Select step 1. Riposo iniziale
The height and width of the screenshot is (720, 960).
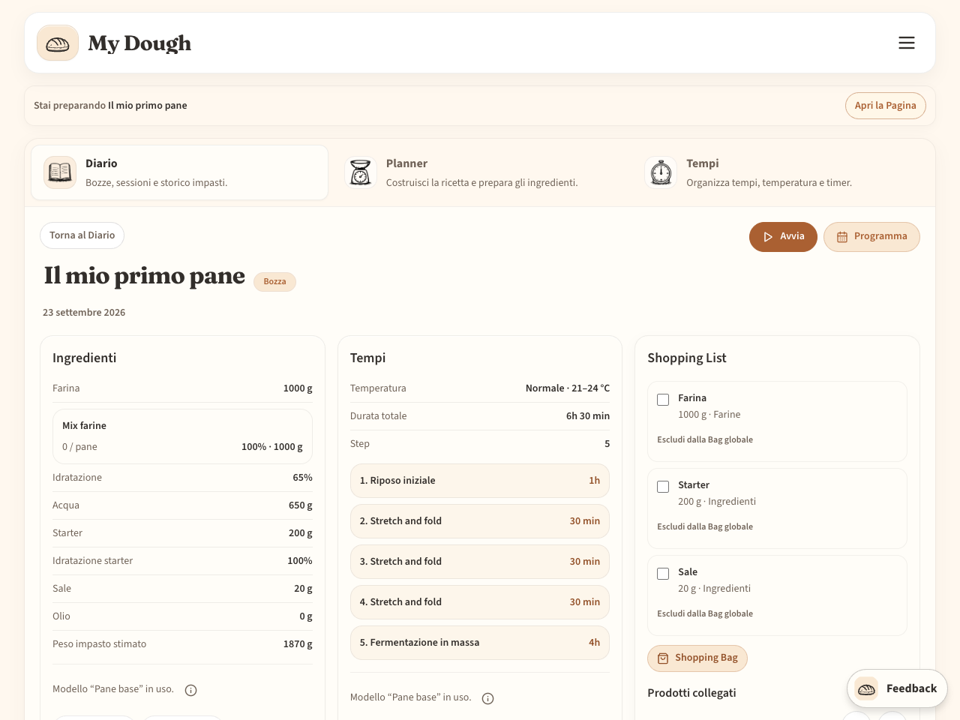tap(480, 481)
